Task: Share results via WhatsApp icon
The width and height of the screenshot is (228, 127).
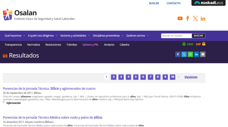Action: pos(190,54)
